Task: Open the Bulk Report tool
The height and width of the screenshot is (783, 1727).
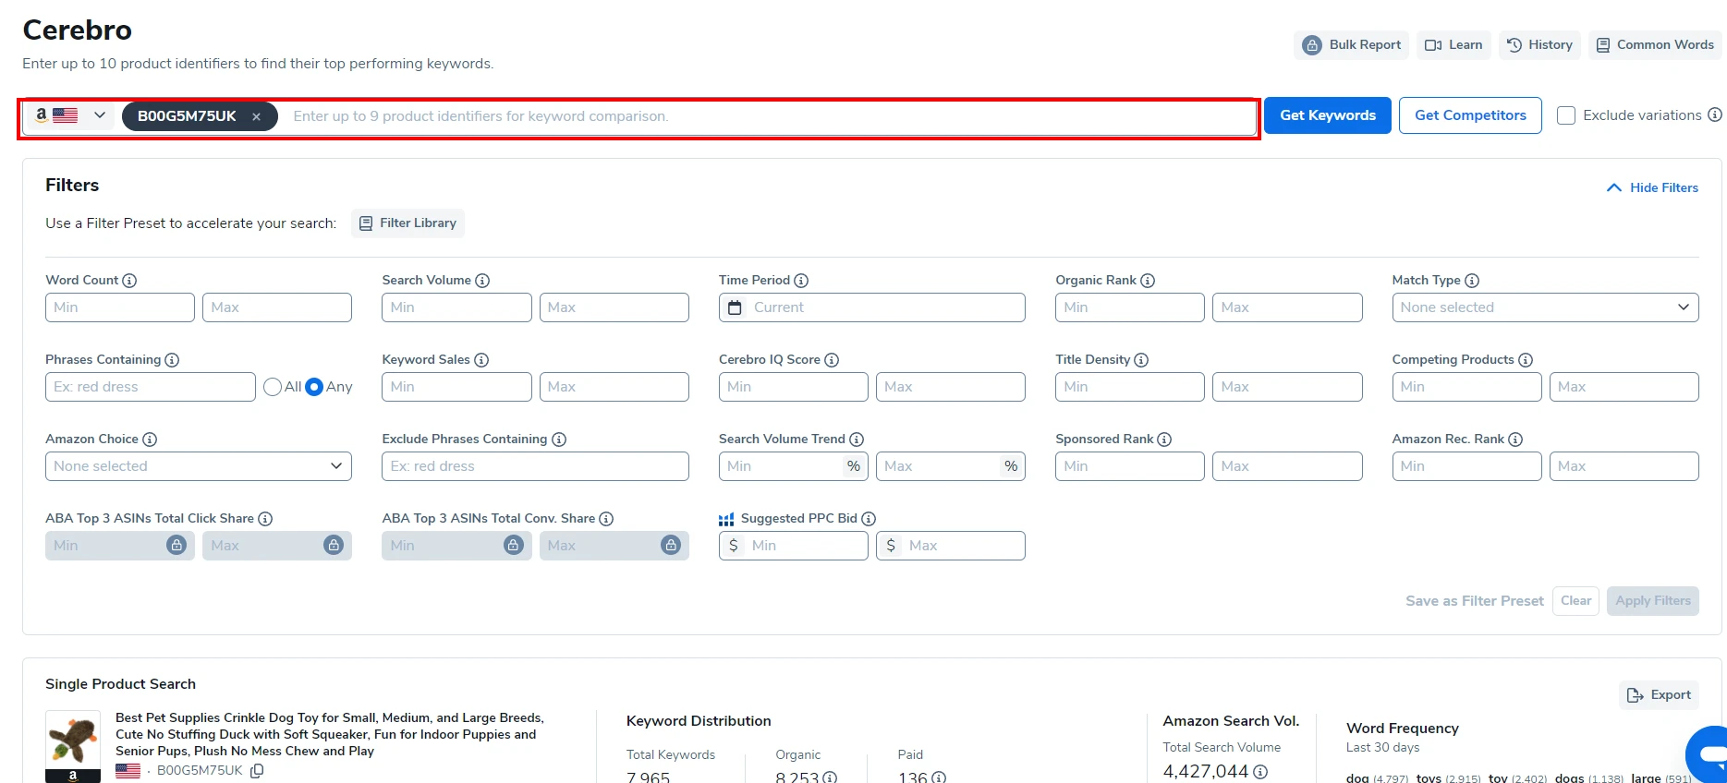Action: [1351, 44]
